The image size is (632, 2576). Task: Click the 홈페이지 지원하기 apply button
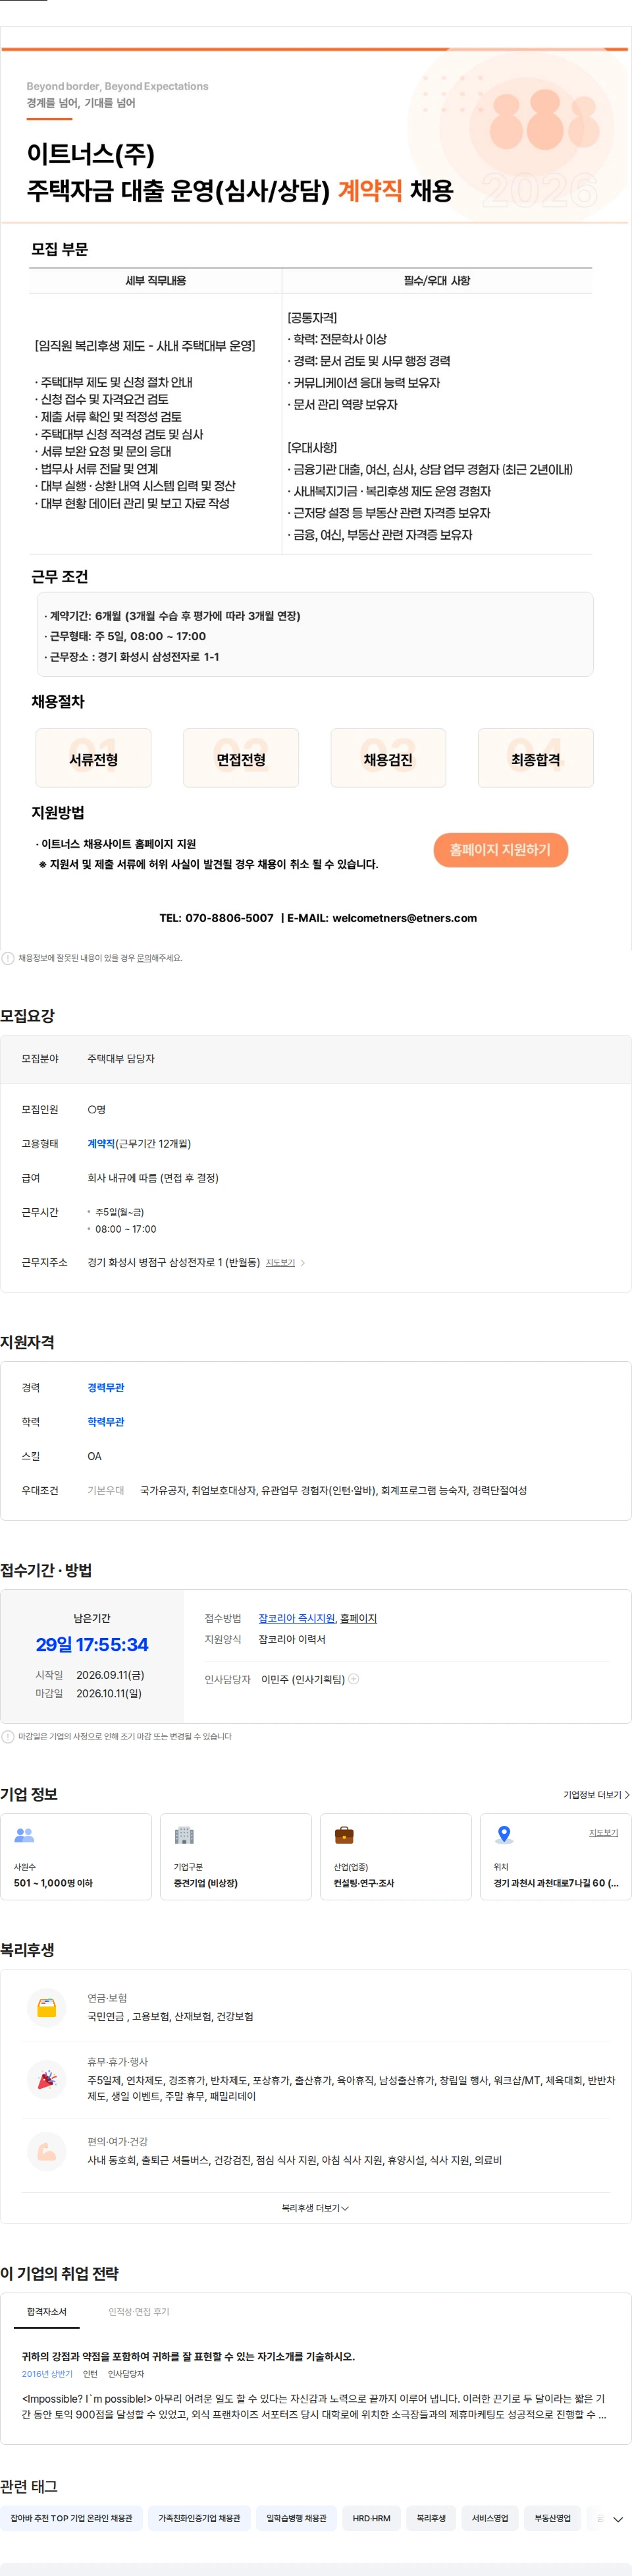click(x=500, y=849)
